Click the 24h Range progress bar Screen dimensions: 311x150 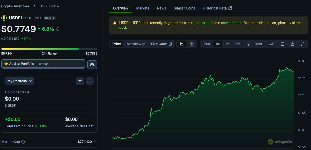(49, 49)
